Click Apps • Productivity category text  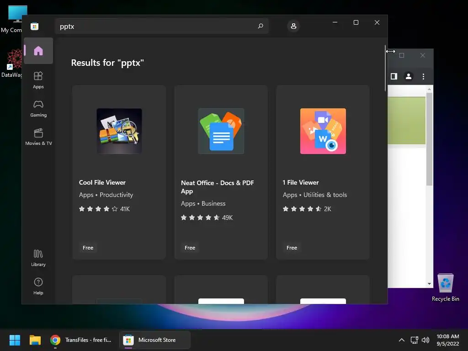106,195
